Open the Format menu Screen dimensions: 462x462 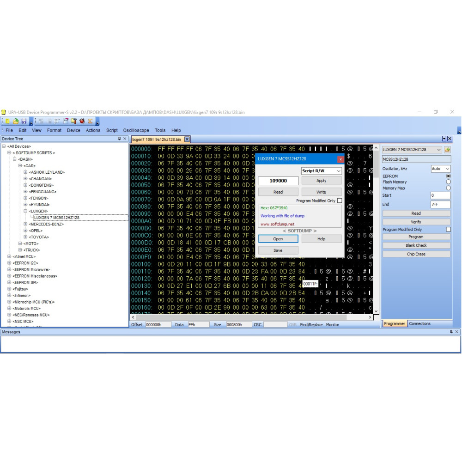tap(54, 130)
